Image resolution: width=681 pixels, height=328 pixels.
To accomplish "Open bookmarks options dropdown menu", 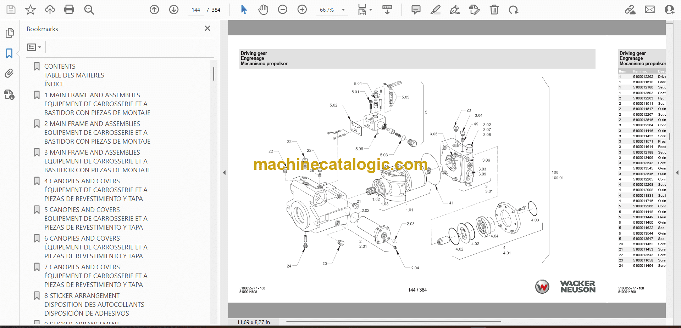I will point(34,47).
